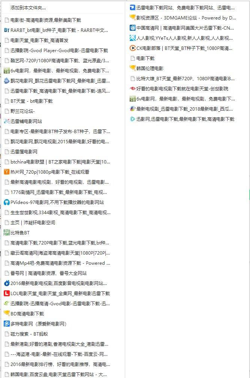Click the BD高清电影下载 bookmark's trophy favicon

point(7,313)
